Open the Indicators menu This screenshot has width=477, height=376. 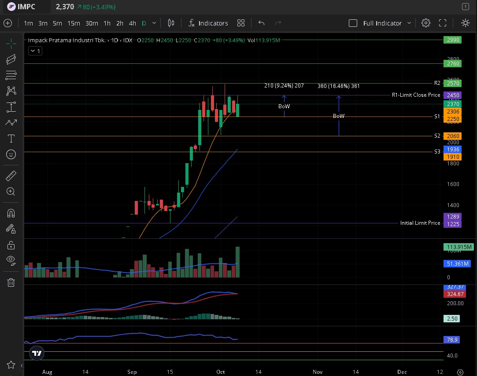(208, 23)
